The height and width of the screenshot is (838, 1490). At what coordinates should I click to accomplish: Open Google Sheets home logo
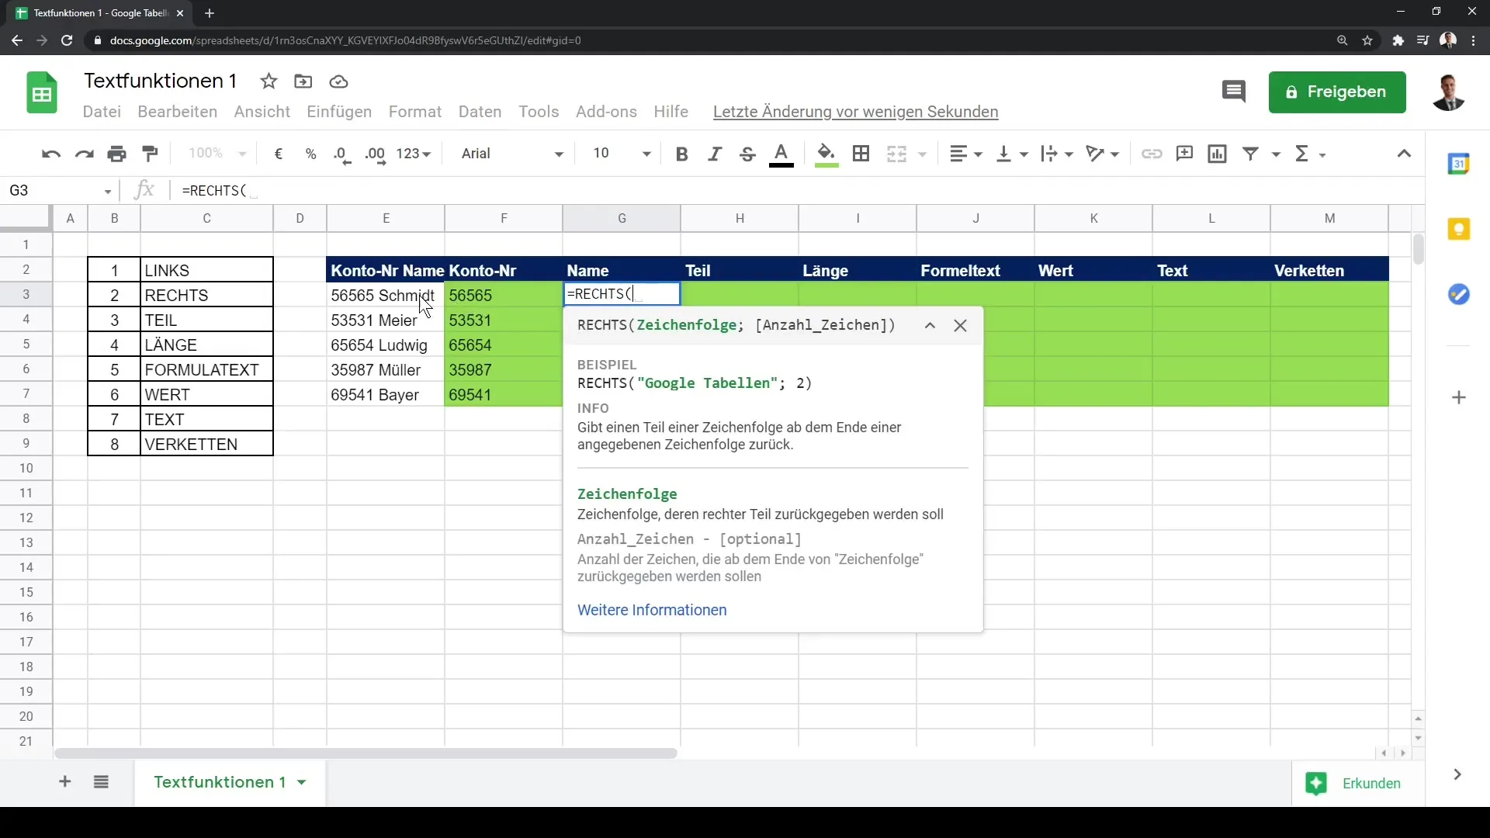click(x=42, y=93)
